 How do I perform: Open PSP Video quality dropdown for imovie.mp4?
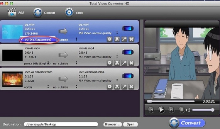point(117,57)
